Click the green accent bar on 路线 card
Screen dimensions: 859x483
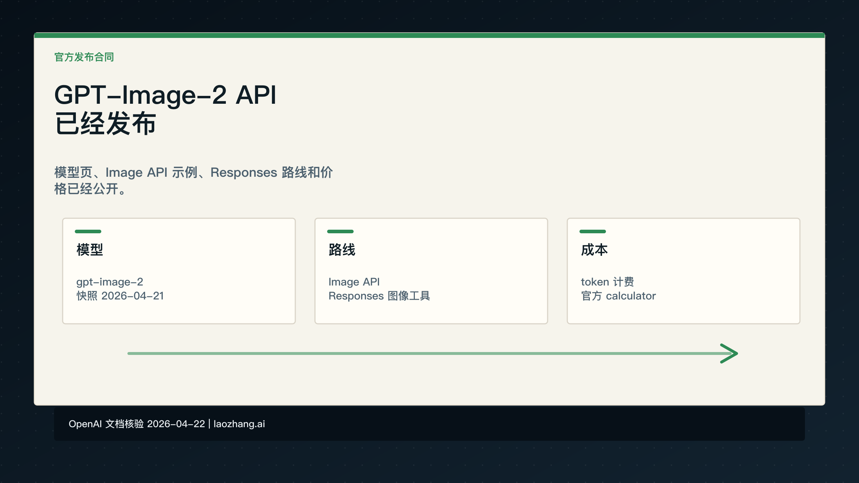click(340, 231)
